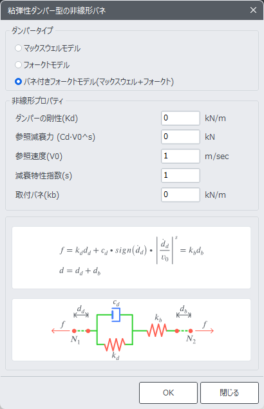Click the N2 node red dot
This screenshot has height=409, width=264.
[x=191, y=331]
